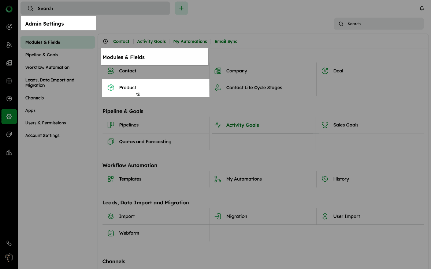Select Workflow Automation in settings menu
Image resolution: width=431 pixels, height=269 pixels.
pos(47,67)
